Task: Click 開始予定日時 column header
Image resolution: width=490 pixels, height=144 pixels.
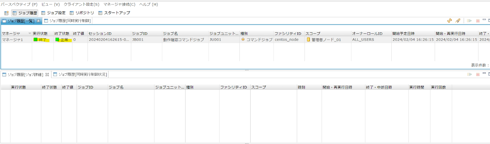Action: [x=413, y=34]
